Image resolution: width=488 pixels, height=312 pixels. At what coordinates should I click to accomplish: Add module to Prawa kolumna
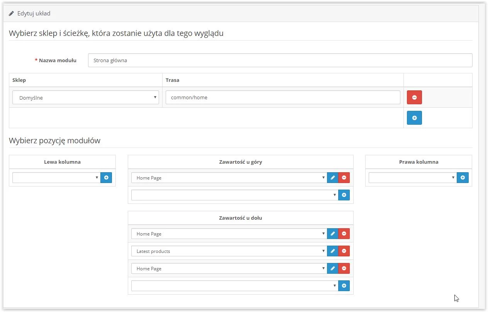(463, 178)
